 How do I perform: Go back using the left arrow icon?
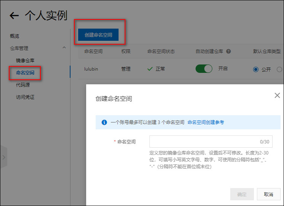point(14,15)
